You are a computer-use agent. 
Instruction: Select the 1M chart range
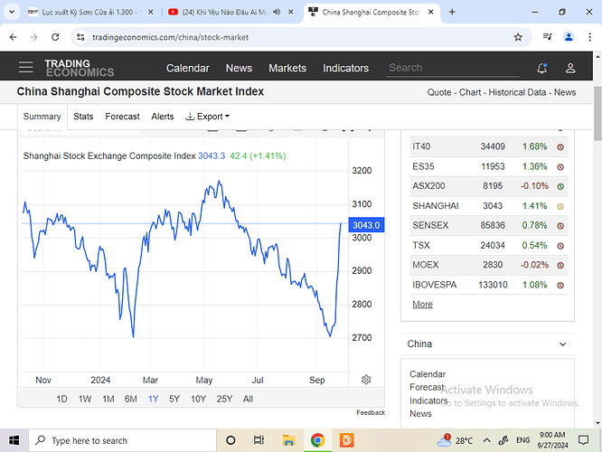click(108, 399)
